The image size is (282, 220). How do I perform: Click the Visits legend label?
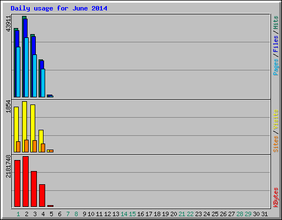pyautogui.click(x=275, y=119)
